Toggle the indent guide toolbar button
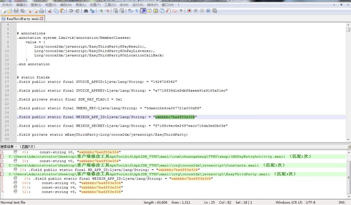The image size is (351, 205). click(x=143, y=11)
